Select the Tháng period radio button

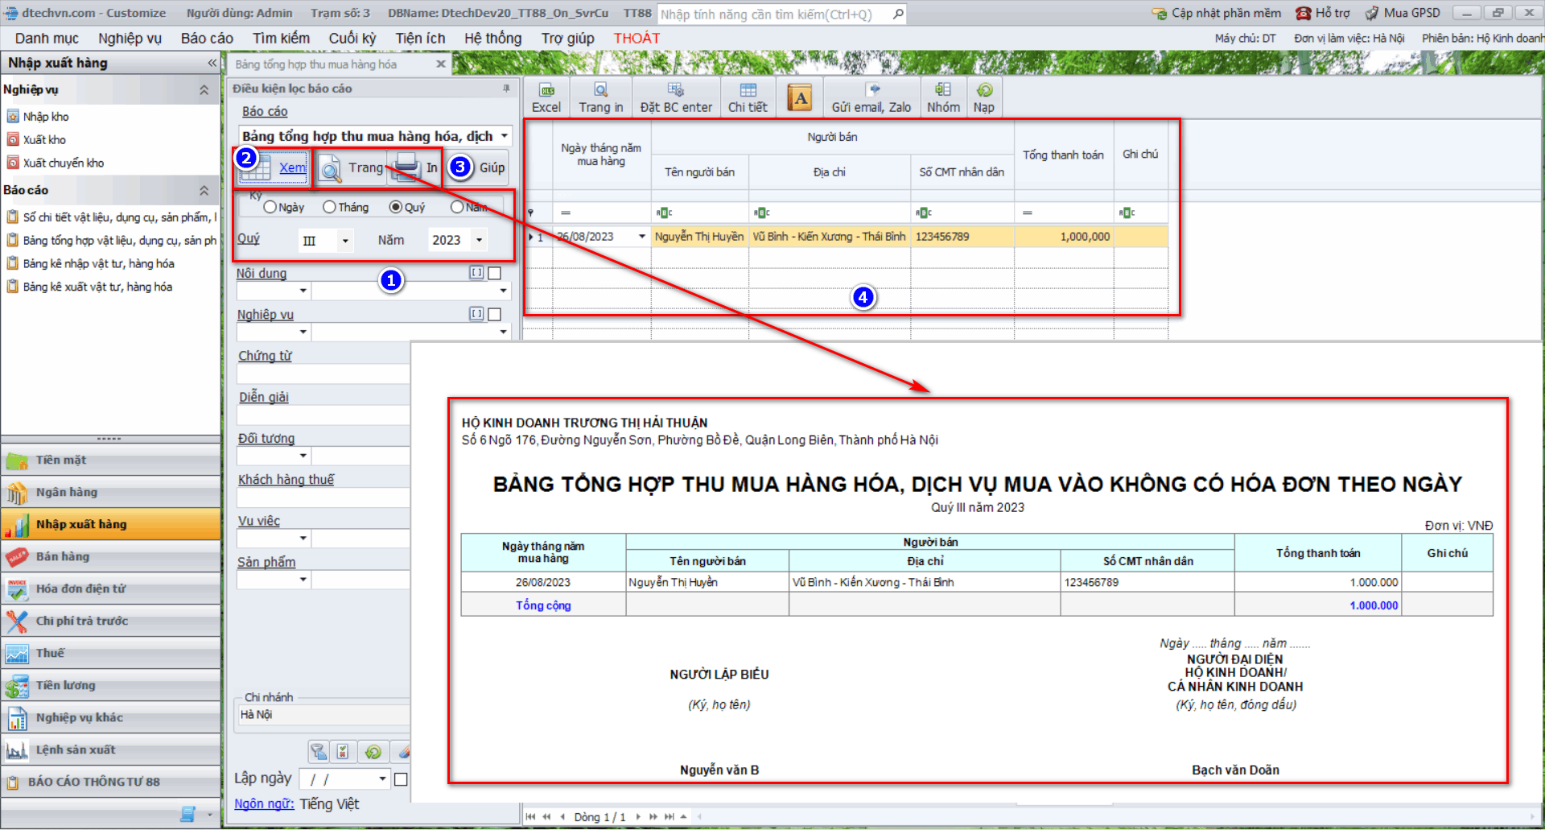[x=329, y=208]
